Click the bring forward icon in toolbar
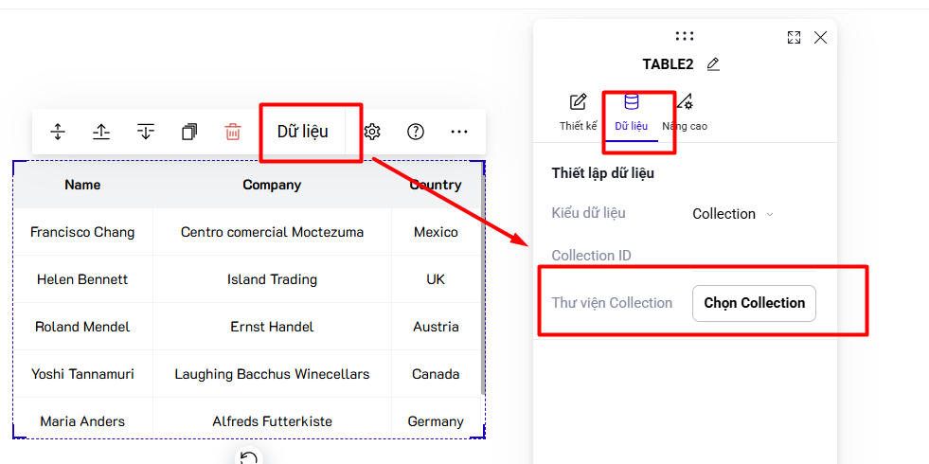929x464 pixels. [x=101, y=132]
